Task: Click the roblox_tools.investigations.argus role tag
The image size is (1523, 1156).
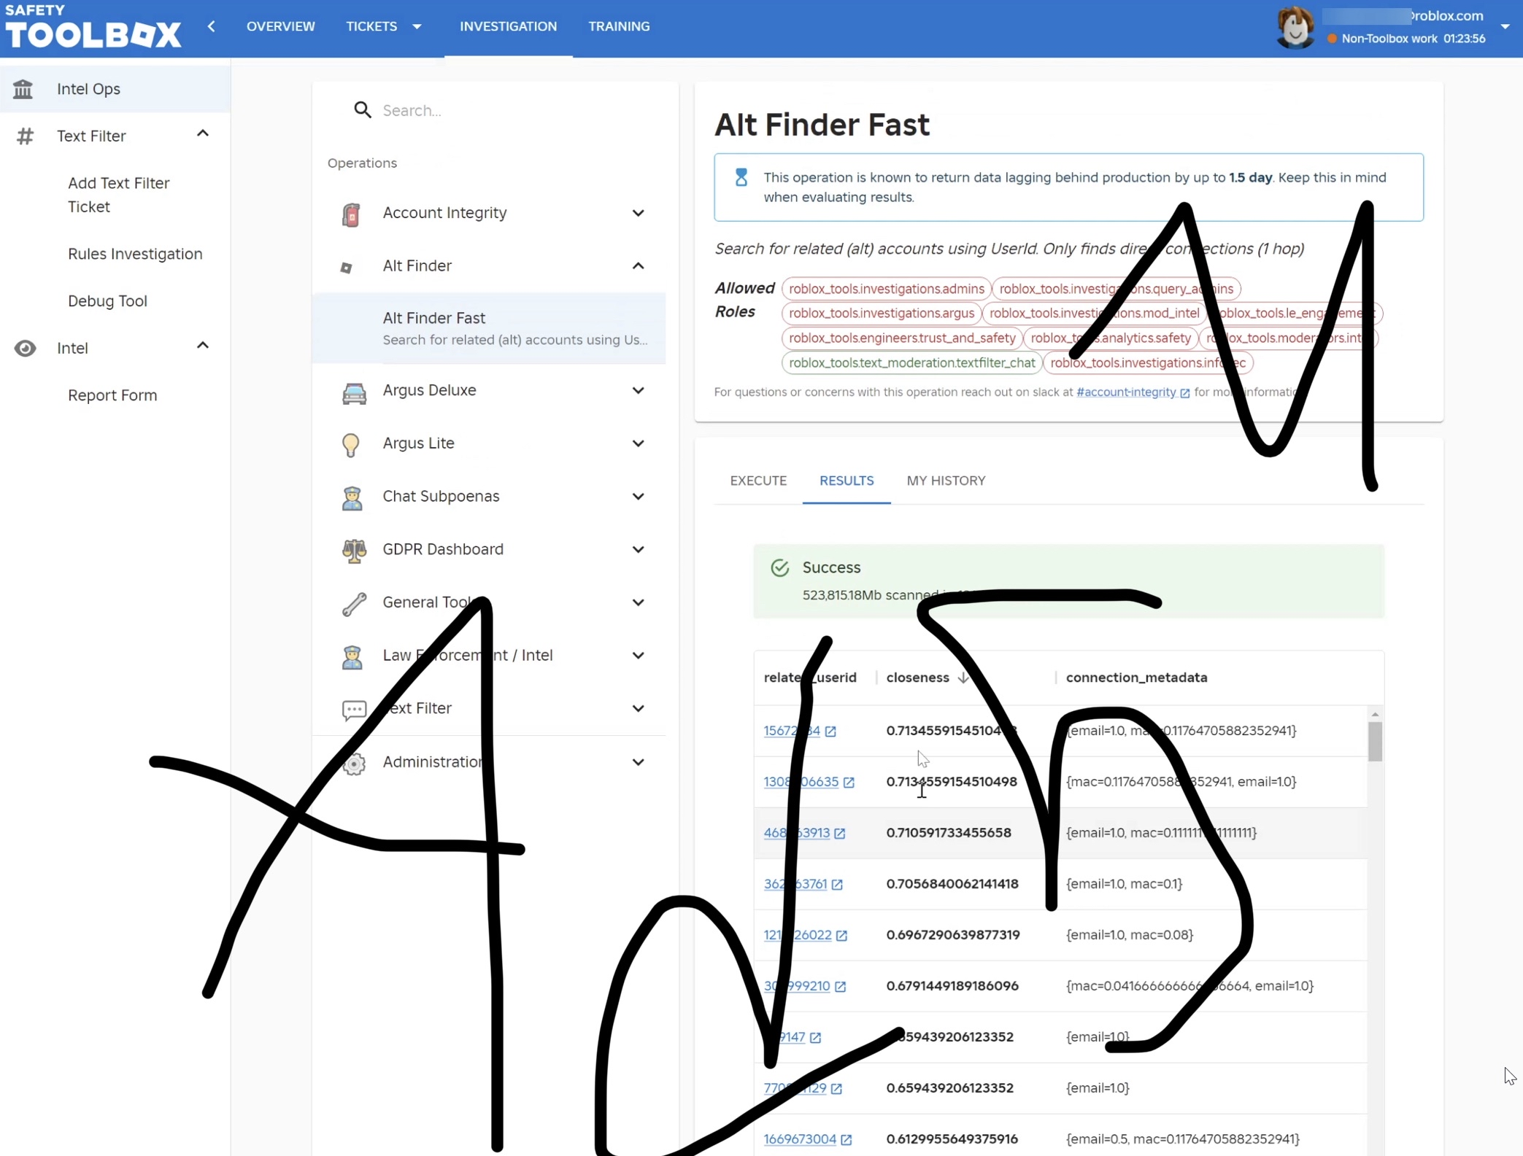Action: pos(881,314)
